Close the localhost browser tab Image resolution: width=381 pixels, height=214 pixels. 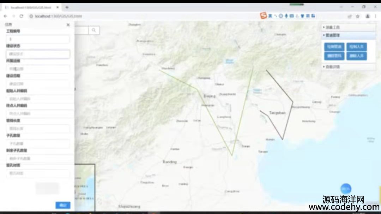click(x=58, y=7)
